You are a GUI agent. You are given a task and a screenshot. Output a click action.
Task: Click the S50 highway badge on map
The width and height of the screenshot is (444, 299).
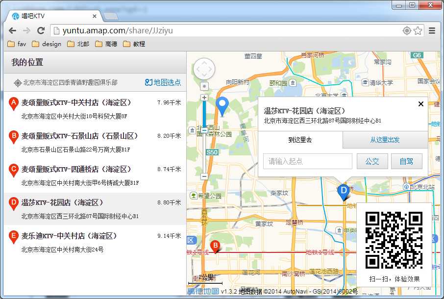(x=212, y=152)
